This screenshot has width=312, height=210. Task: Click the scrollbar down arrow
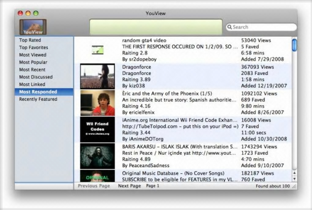[x=294, y=179]
